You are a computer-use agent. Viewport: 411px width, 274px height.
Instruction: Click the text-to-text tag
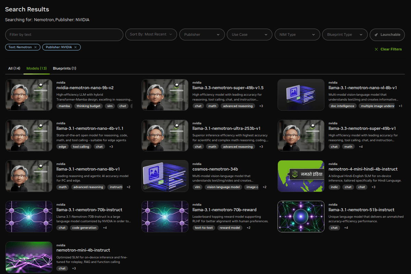pyautogui.click(x=203, y=228)
